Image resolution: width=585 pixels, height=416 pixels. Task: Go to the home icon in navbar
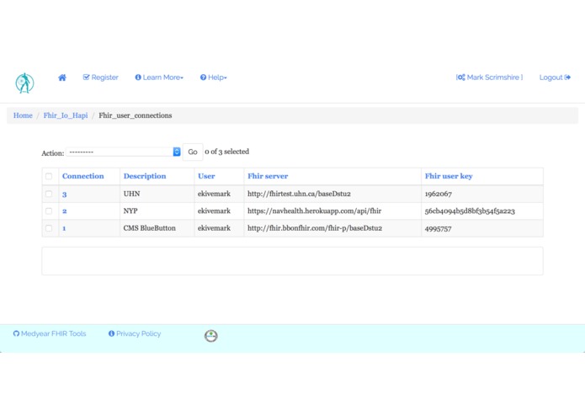pyautogui.click(x=62, y=77)
